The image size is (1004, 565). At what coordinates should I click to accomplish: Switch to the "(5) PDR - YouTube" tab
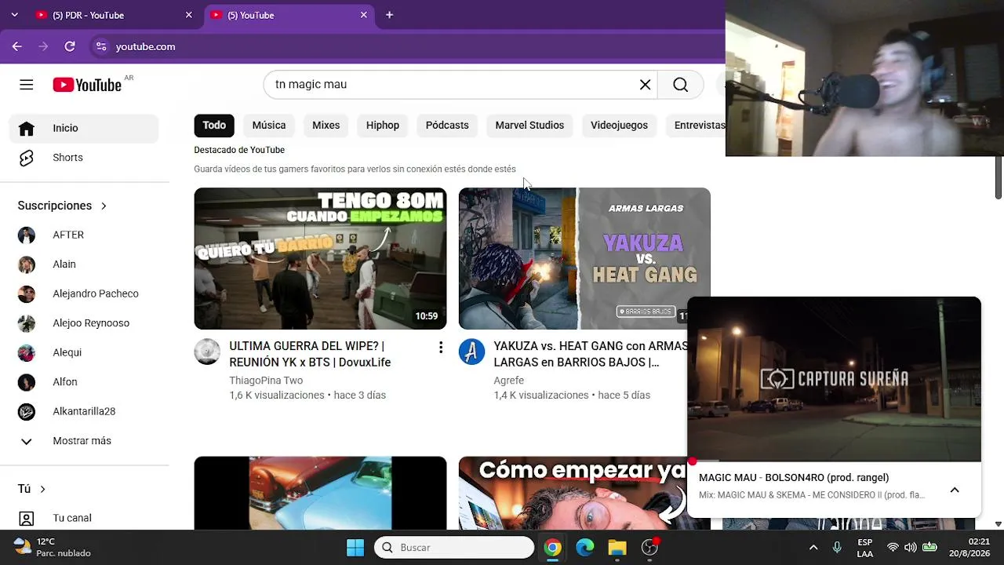click(115, 15)
